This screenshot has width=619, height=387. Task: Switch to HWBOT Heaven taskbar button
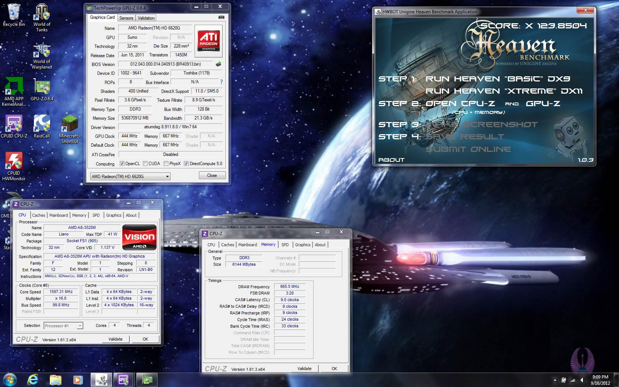point(101,380)
